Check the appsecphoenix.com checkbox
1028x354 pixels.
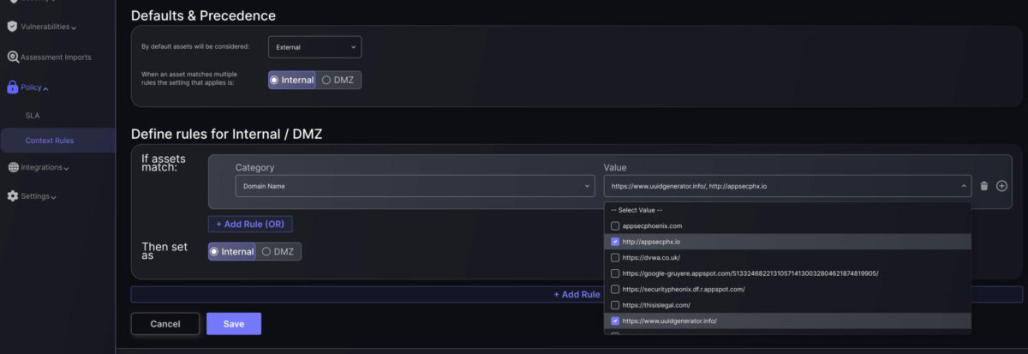[x=614, y=225]
